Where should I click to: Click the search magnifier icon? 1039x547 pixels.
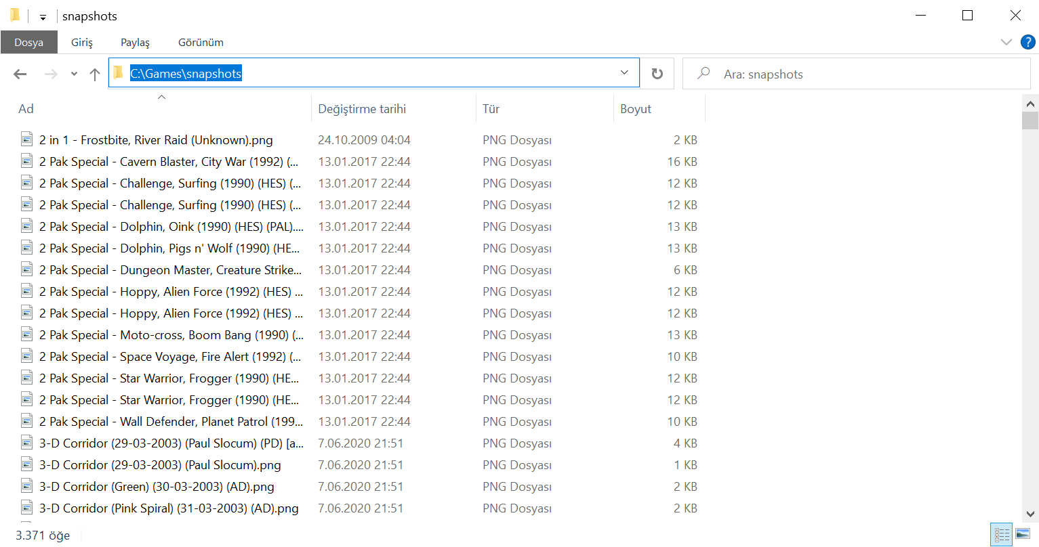[x=704, y=73]
